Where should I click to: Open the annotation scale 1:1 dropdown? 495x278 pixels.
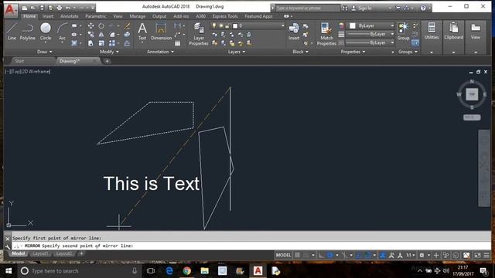[x=411, y=255]
